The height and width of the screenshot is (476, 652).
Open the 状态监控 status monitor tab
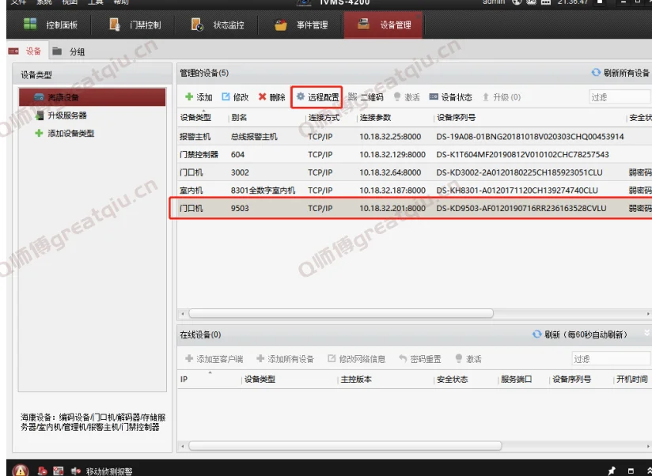click(x=218, y=25)
